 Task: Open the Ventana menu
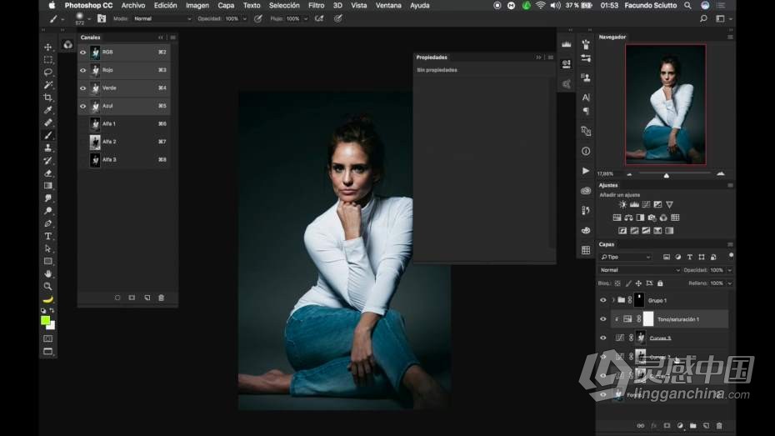coord(388,6)
